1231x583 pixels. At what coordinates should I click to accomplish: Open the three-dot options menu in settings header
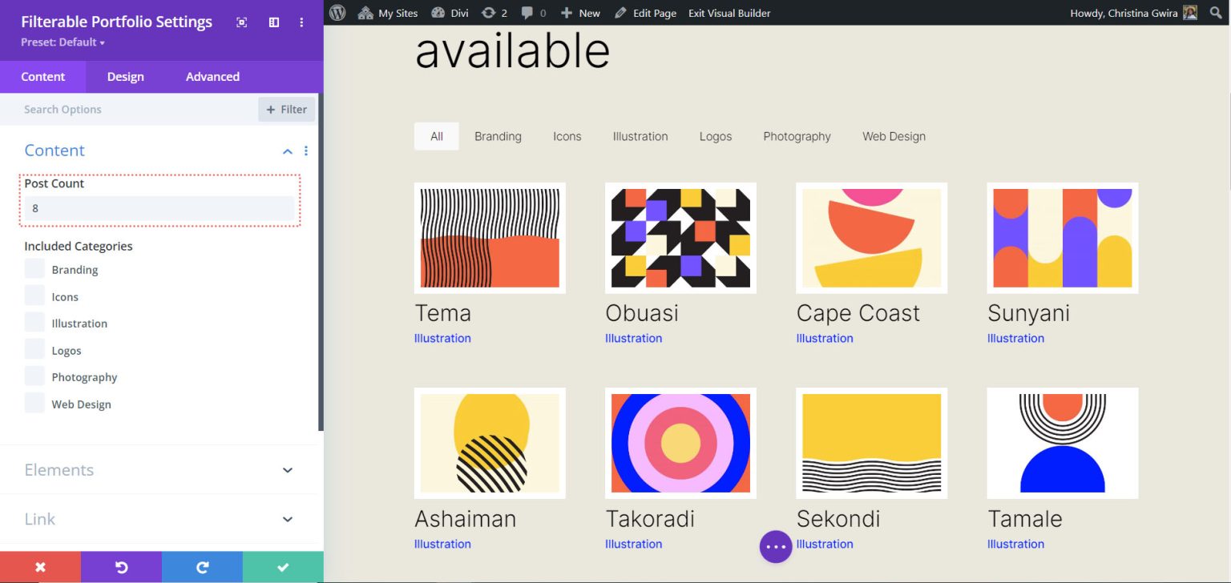(x=301, y=23)
